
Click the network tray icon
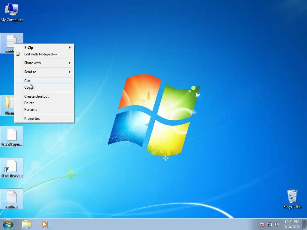tap(270, 224)
